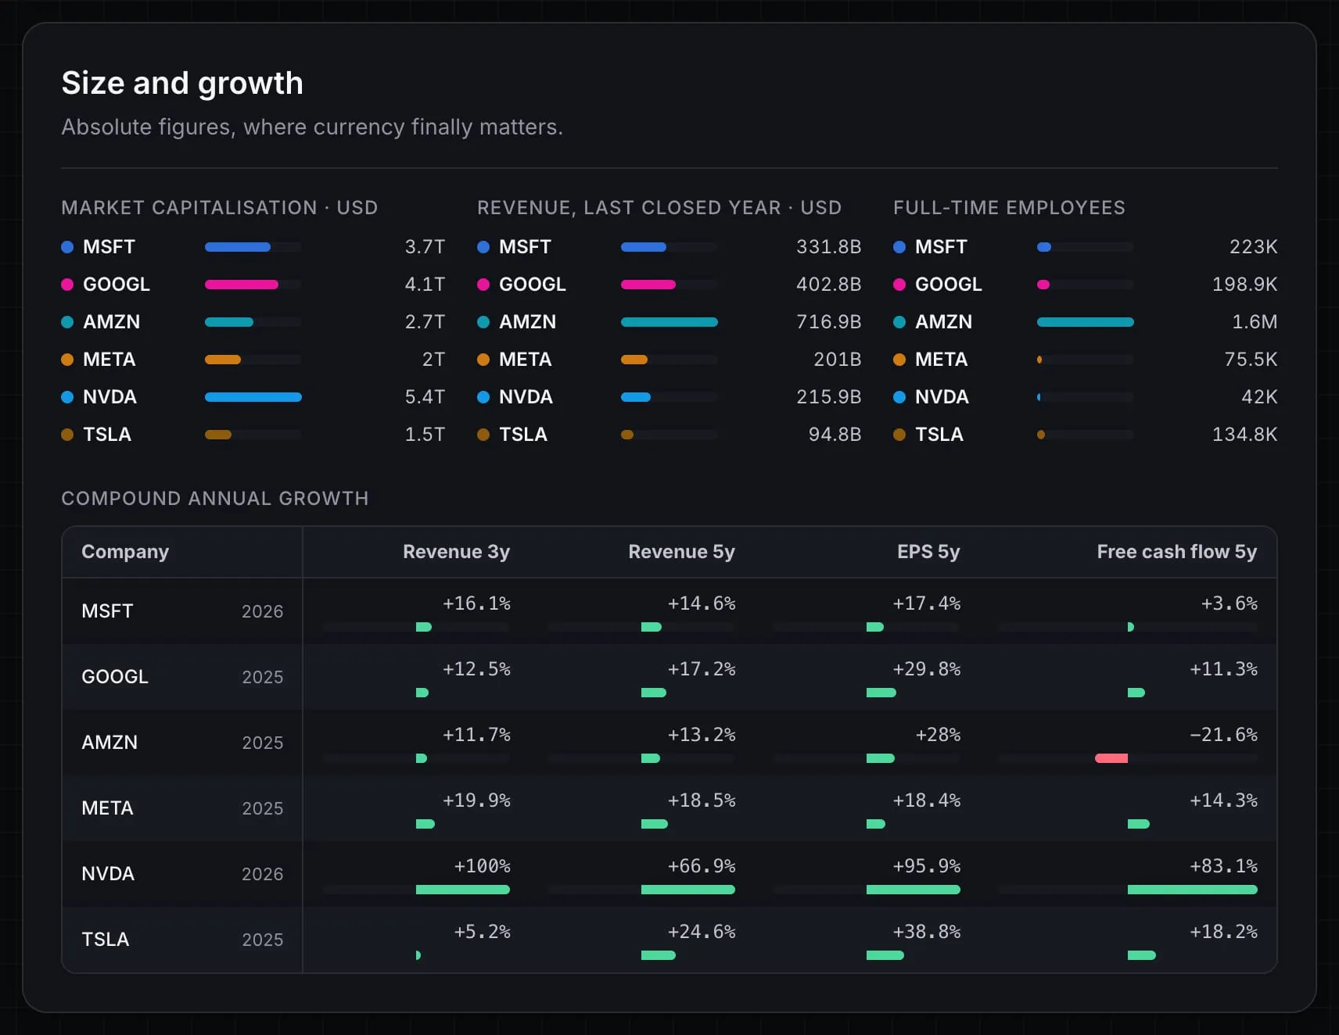Click the Market Capitalisation · USD label
The image size is (1339, 1035).
[x=220, y=208]
